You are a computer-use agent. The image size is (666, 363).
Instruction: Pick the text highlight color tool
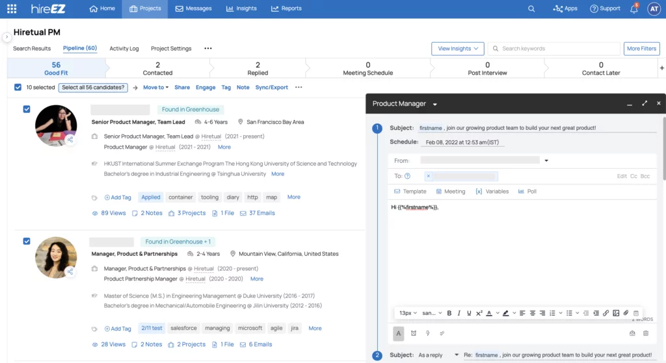[x=505, y=313]
